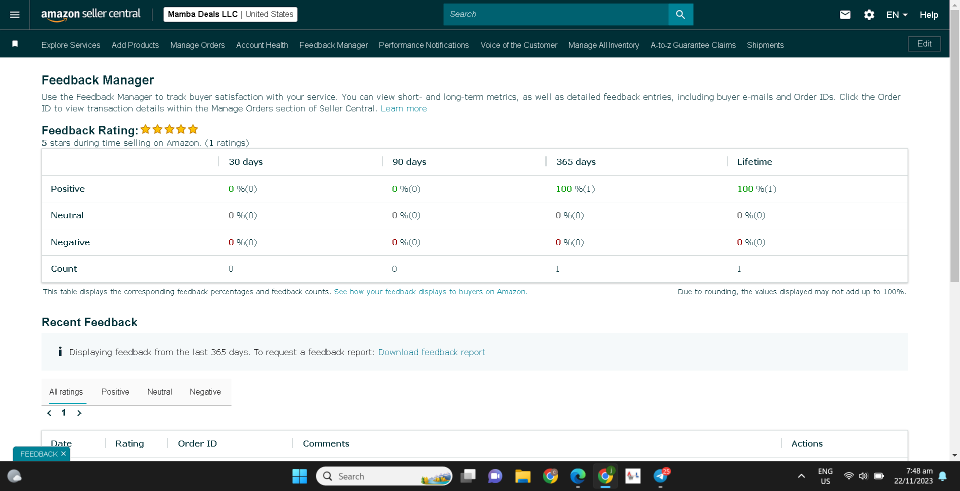960x491 pixels.
Task: Open Add Products menu item
Action: tap(135, 45)
